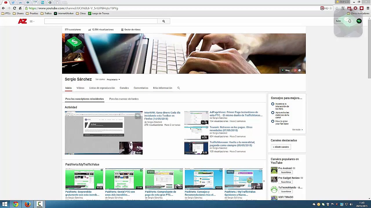371x208 pixels.
Task: Open the Juego de Tronos bookmark
Action: click(99, 13)
